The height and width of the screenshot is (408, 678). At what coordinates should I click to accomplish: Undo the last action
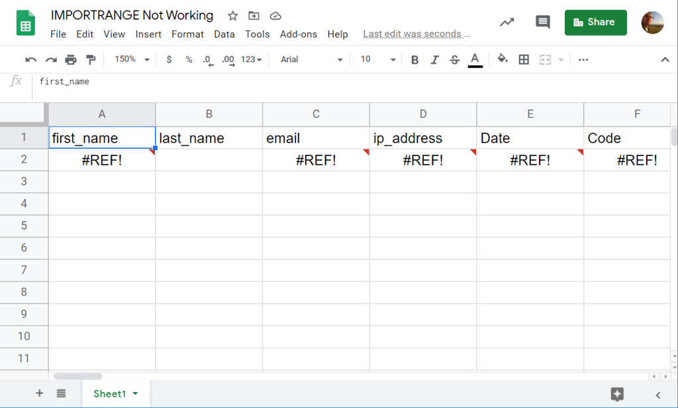pos(30,59)
